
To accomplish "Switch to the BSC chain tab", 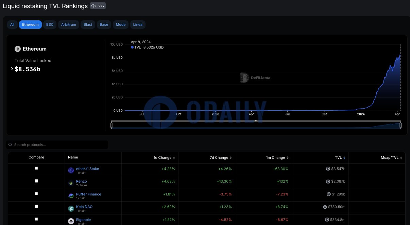I will [x=50, y=24].
